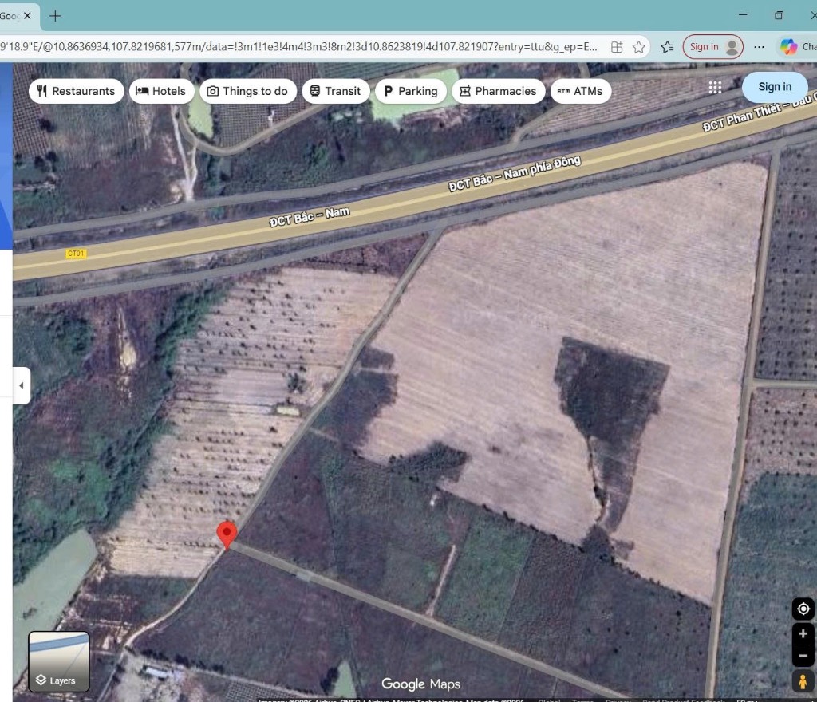Image resolution: width=817 pixels, height=702 pixels.
Task: Select the Pharmacies chip
Action: tap(498, 91)
